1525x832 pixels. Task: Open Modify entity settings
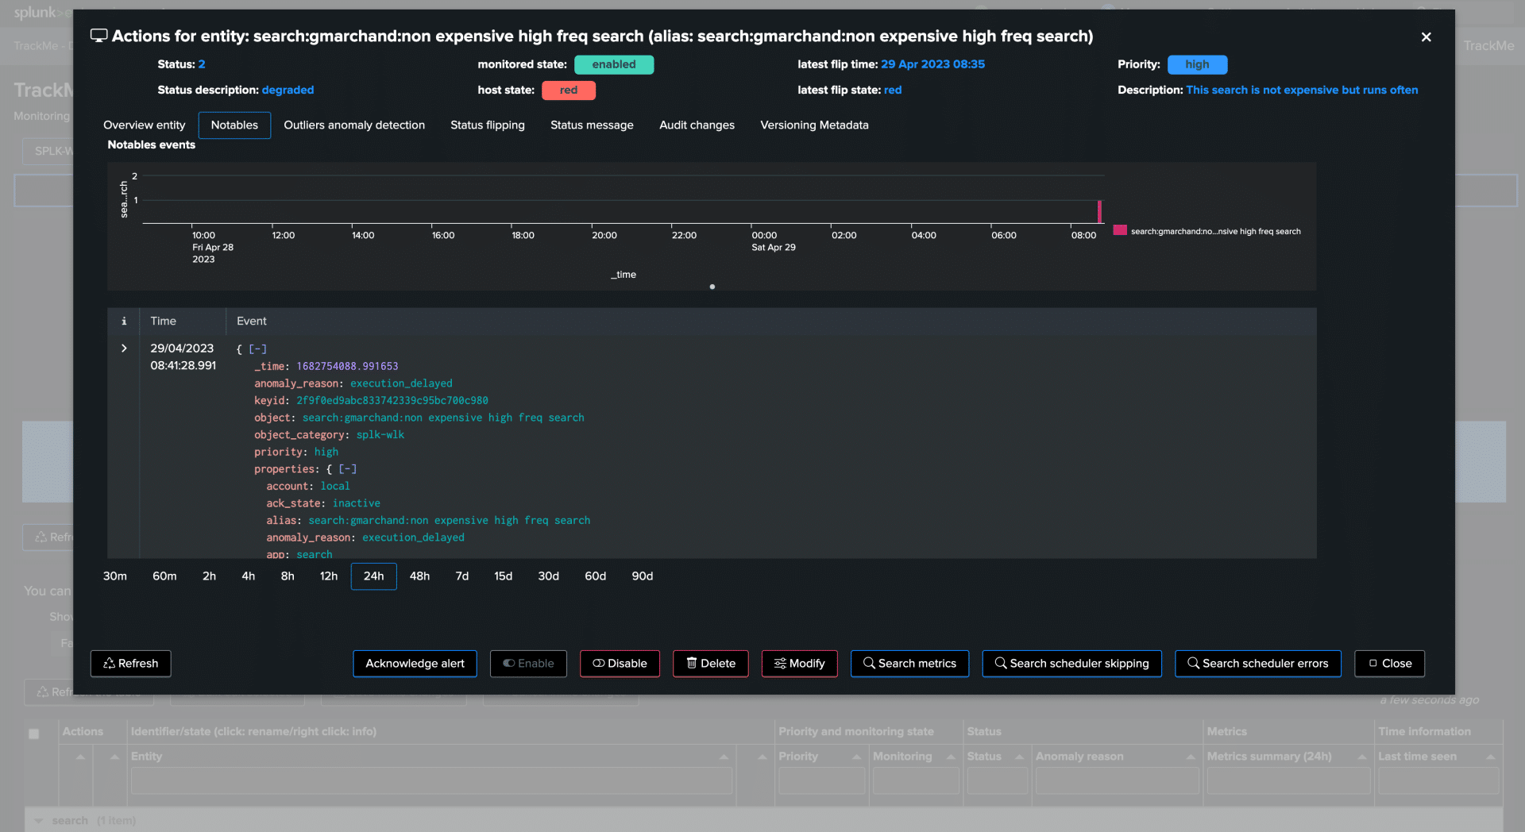pos(799,664)
